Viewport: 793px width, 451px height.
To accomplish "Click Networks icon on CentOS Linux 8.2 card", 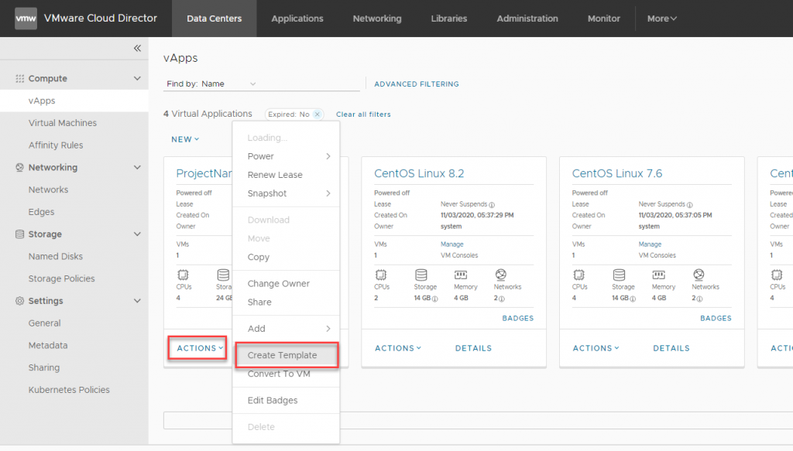I will click(501, 275).
